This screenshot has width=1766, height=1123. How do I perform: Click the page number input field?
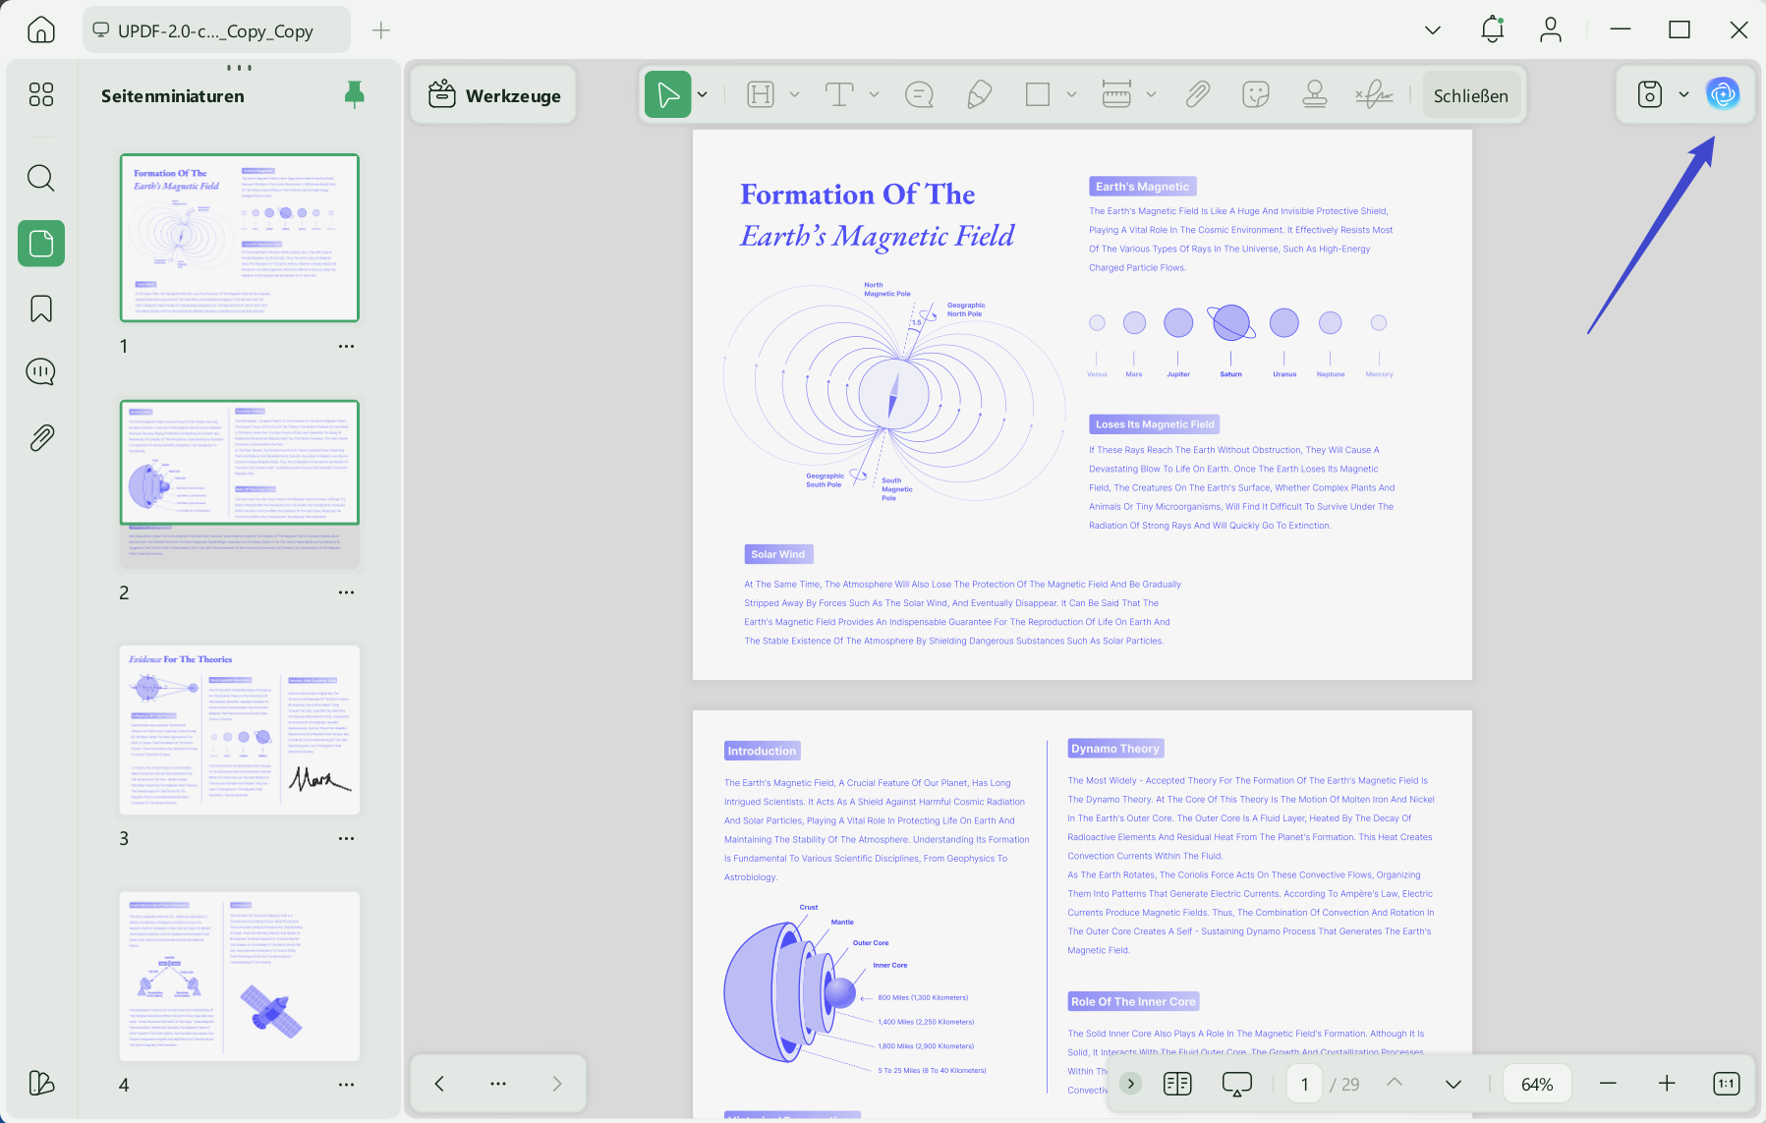[x=1305, y=1084]
